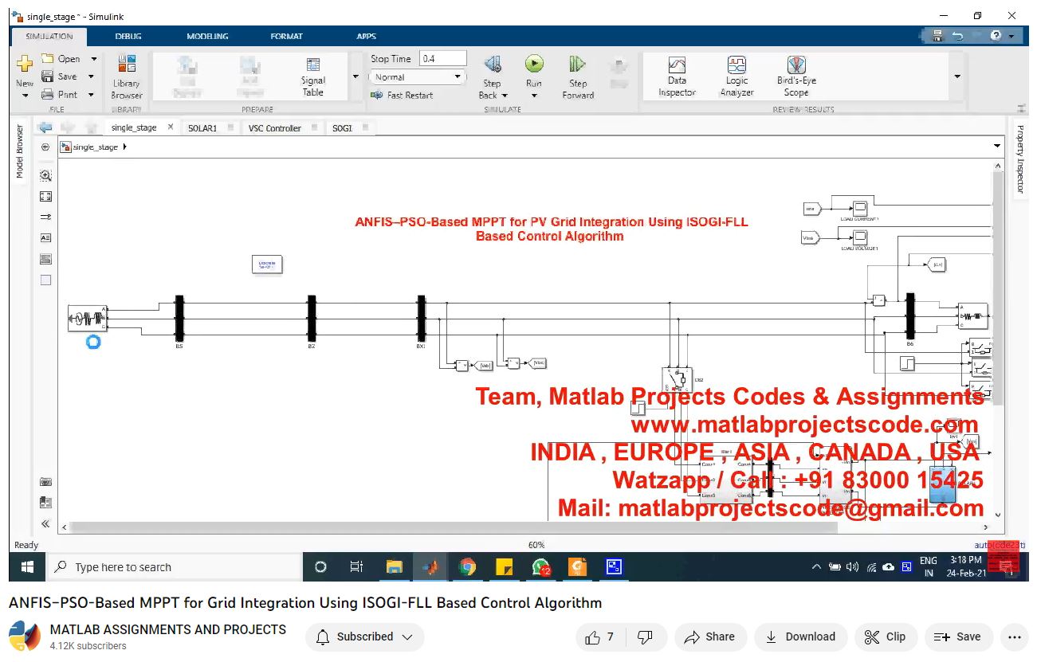
Task: Open the Library Browser
Action: tap(127, 76)
